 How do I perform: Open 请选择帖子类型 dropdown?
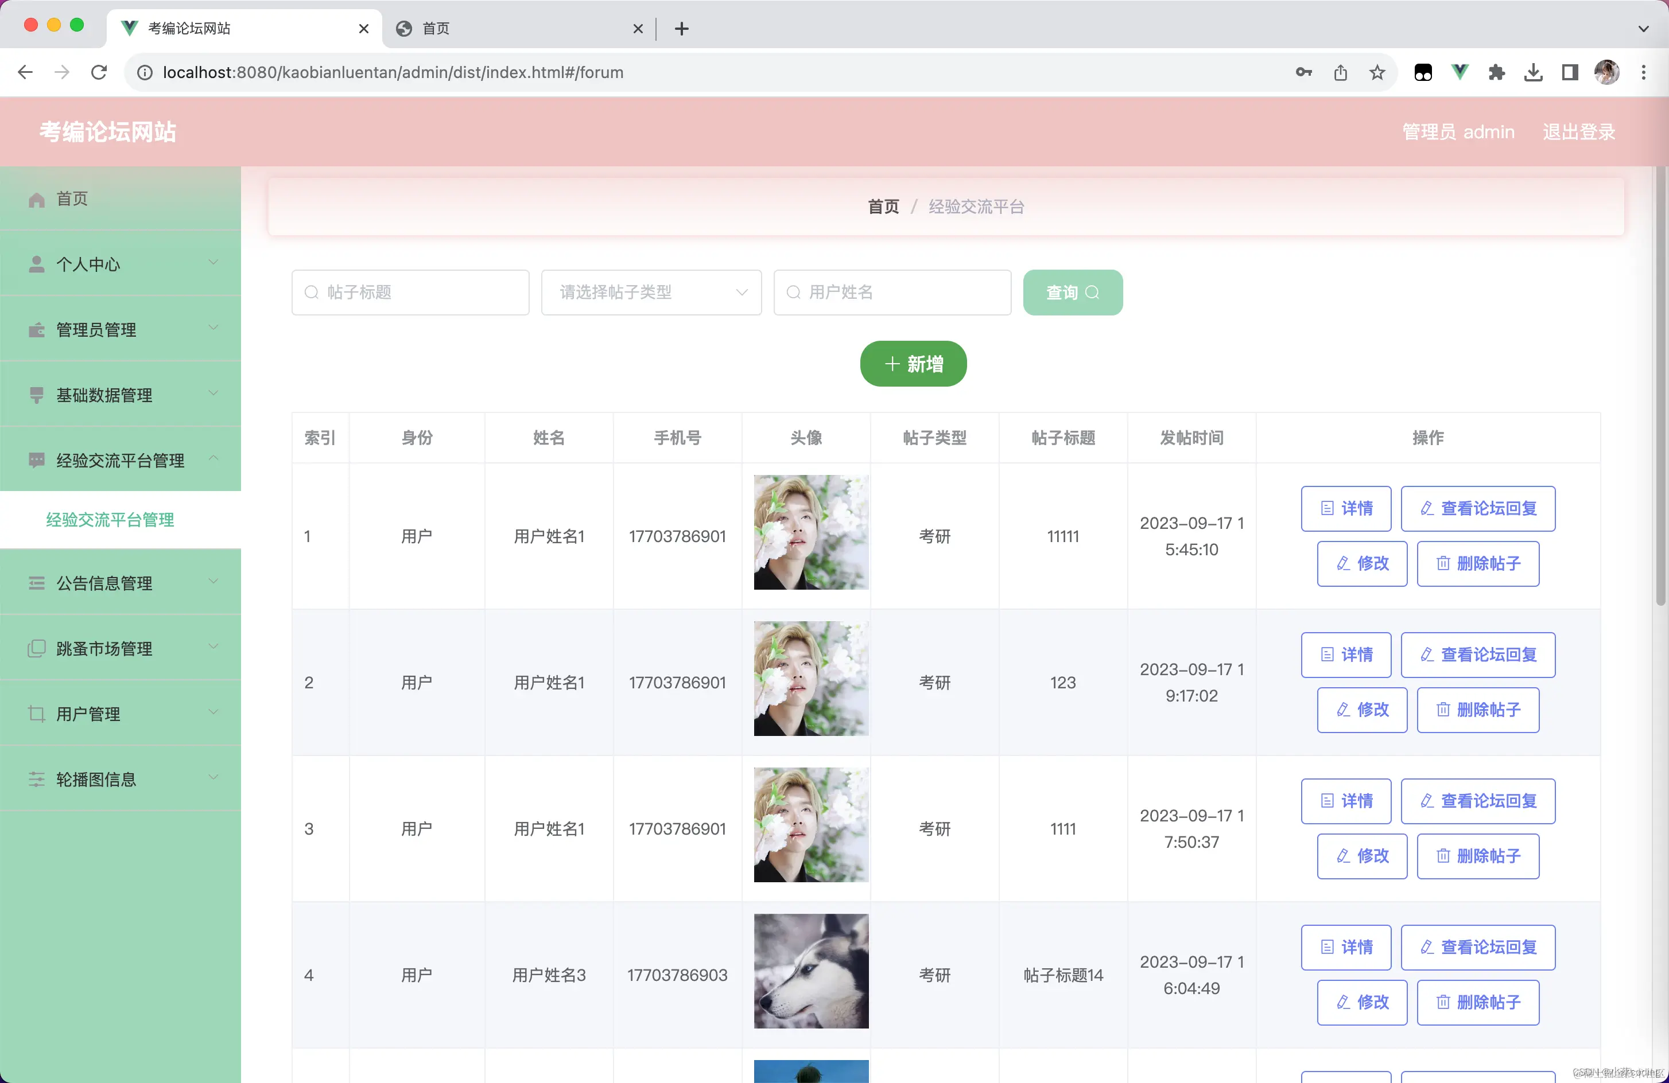click(651, 293)
